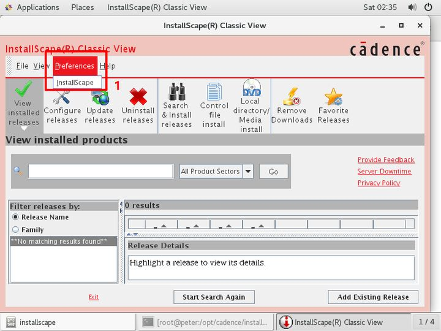Open the Places menu in top panel
The width and height of the screenshot is (441, 331).
(x=83, y=7)
